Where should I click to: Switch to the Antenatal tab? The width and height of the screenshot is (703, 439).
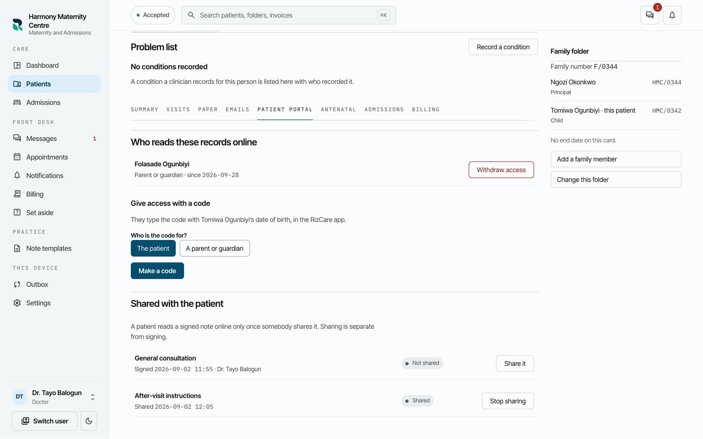point(338,110)
